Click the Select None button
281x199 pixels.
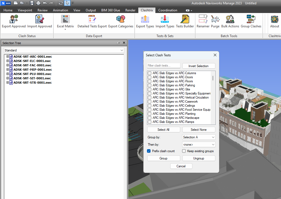click(x=199, y=130)
